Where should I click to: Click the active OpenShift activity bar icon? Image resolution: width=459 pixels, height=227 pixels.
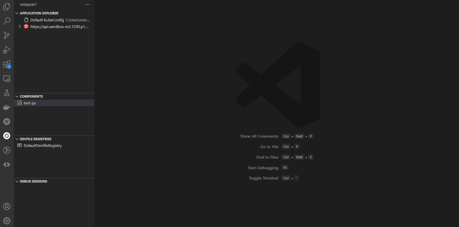tap(7, 136)
